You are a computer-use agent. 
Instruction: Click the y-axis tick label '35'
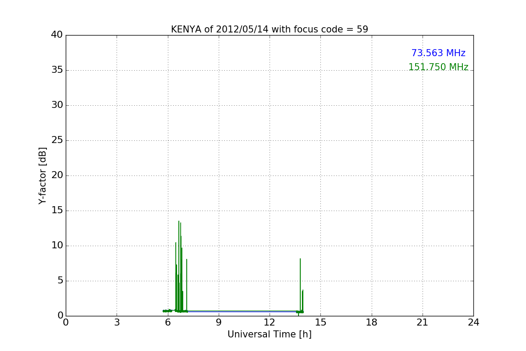pyautogui.click(x=57, y=70)
